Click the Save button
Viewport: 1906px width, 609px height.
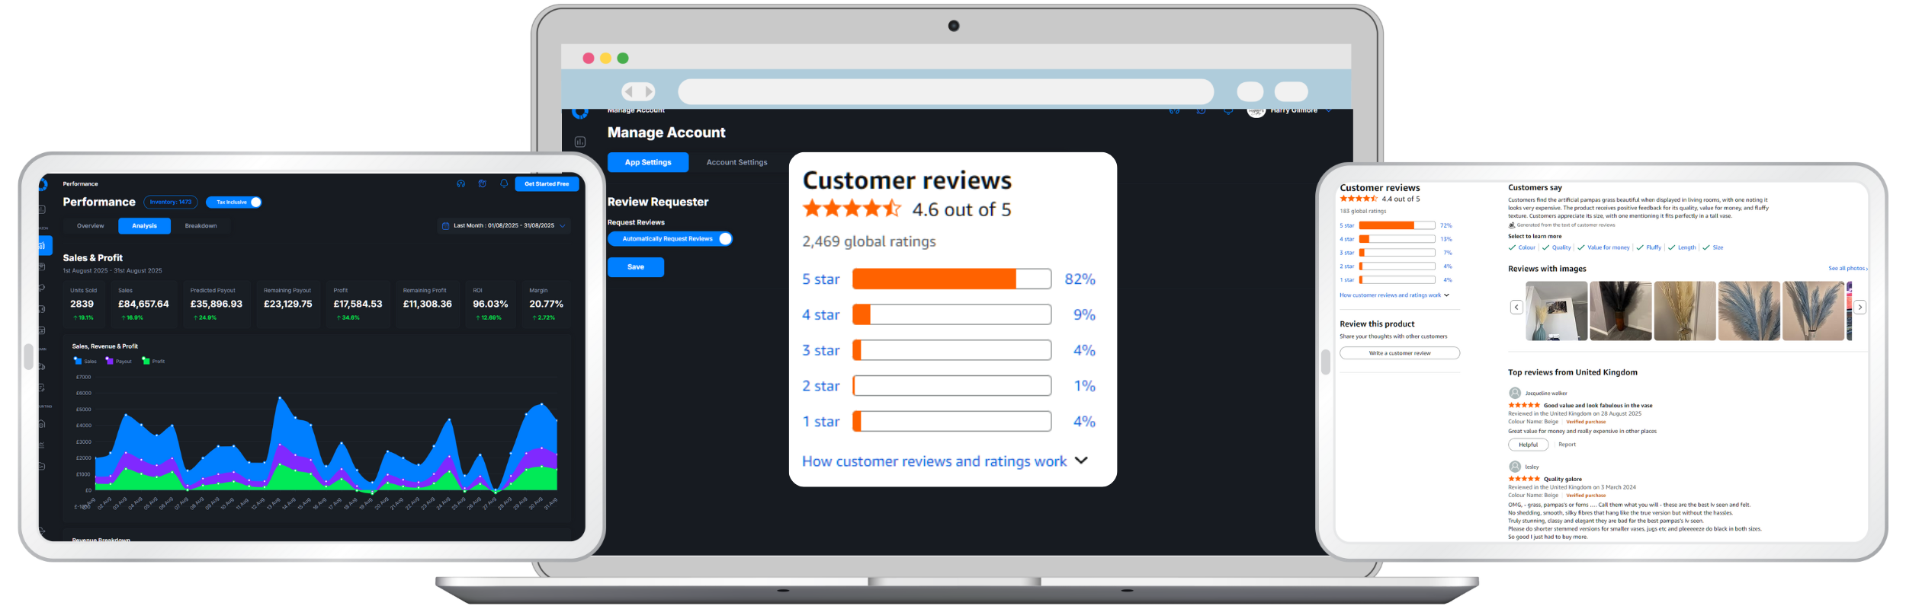point(636,267)
